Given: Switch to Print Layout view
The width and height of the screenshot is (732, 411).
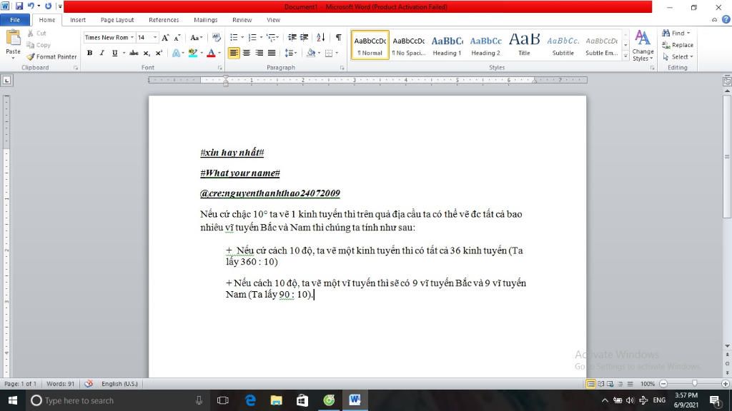Looking at the screenshot, I should pyautogui.click(x=590, y=383).
